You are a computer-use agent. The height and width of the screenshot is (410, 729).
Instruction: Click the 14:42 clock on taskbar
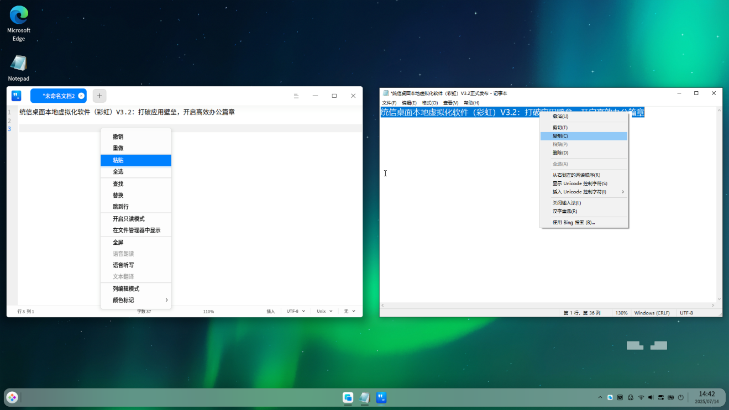[x=706, y=397]
